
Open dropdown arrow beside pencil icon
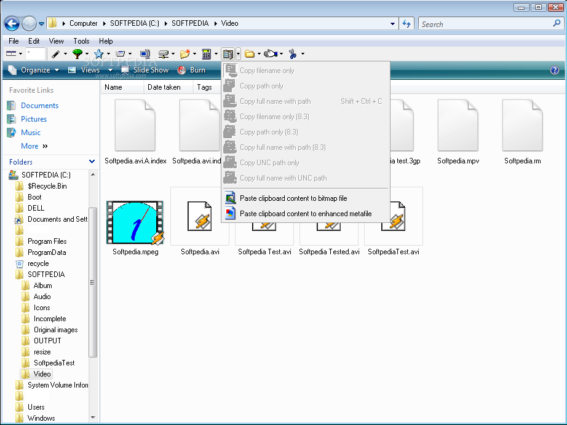click(x=65, y=54)
